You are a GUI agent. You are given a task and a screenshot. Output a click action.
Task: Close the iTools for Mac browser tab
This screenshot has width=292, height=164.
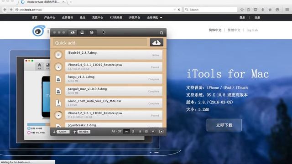(63, 2)
